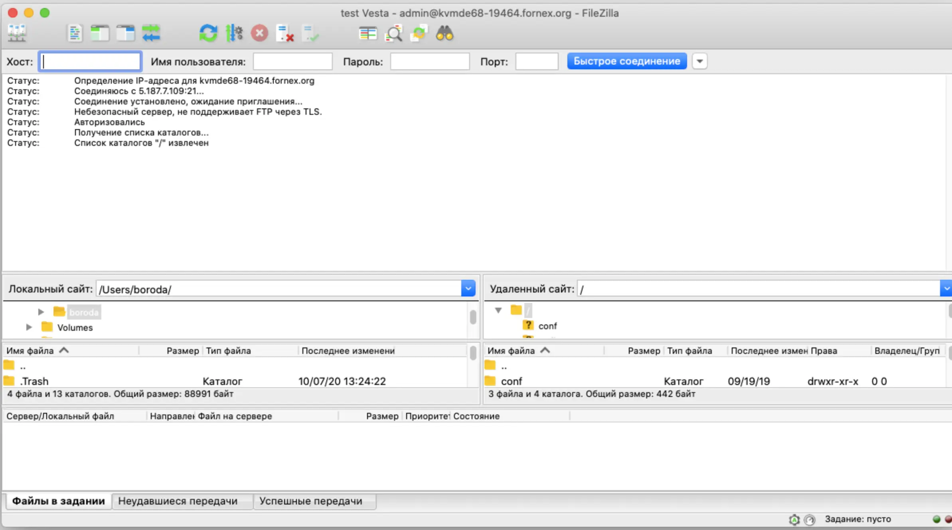Click Быстрое соединение button
952x530 pixels.
pos(627,61)
